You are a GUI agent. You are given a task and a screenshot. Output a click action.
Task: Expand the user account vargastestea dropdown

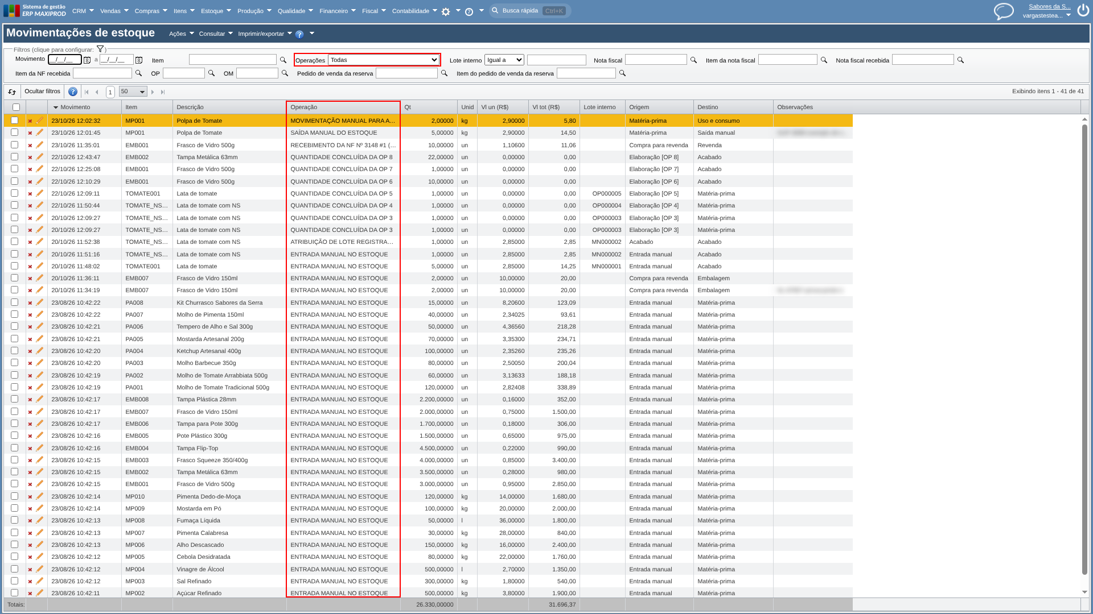click(1046, 16)
